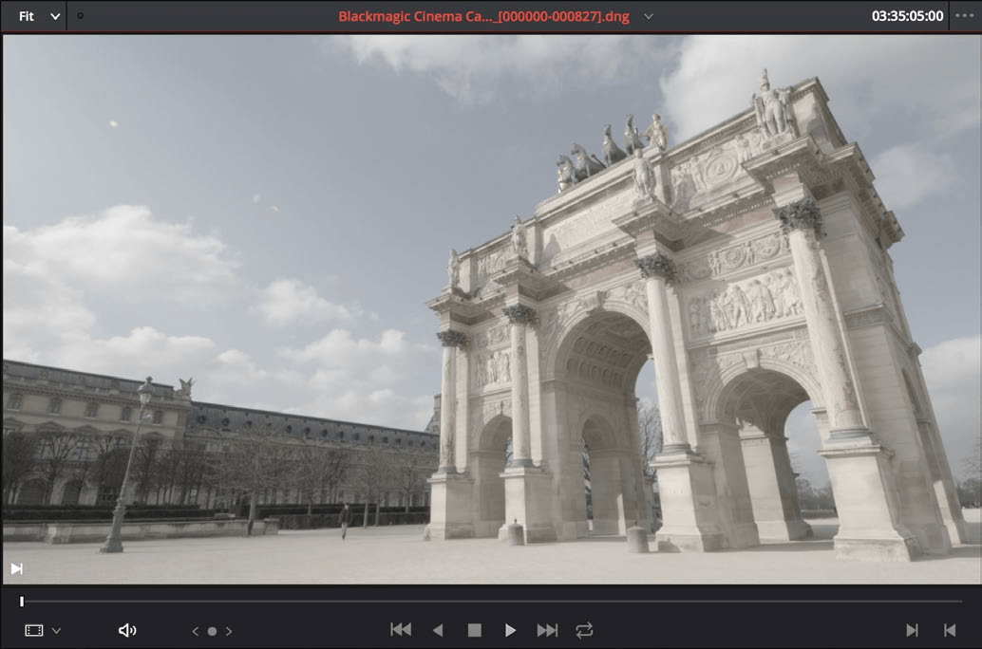The width and height of the screenshot is (982, 649).
Task: Skip to the last frame
Action: [x=547, y=630]
